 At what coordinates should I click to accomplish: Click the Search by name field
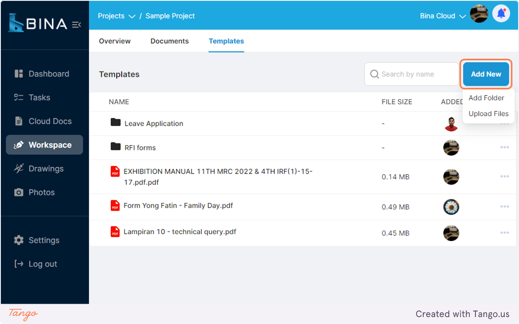pos(412,74)
